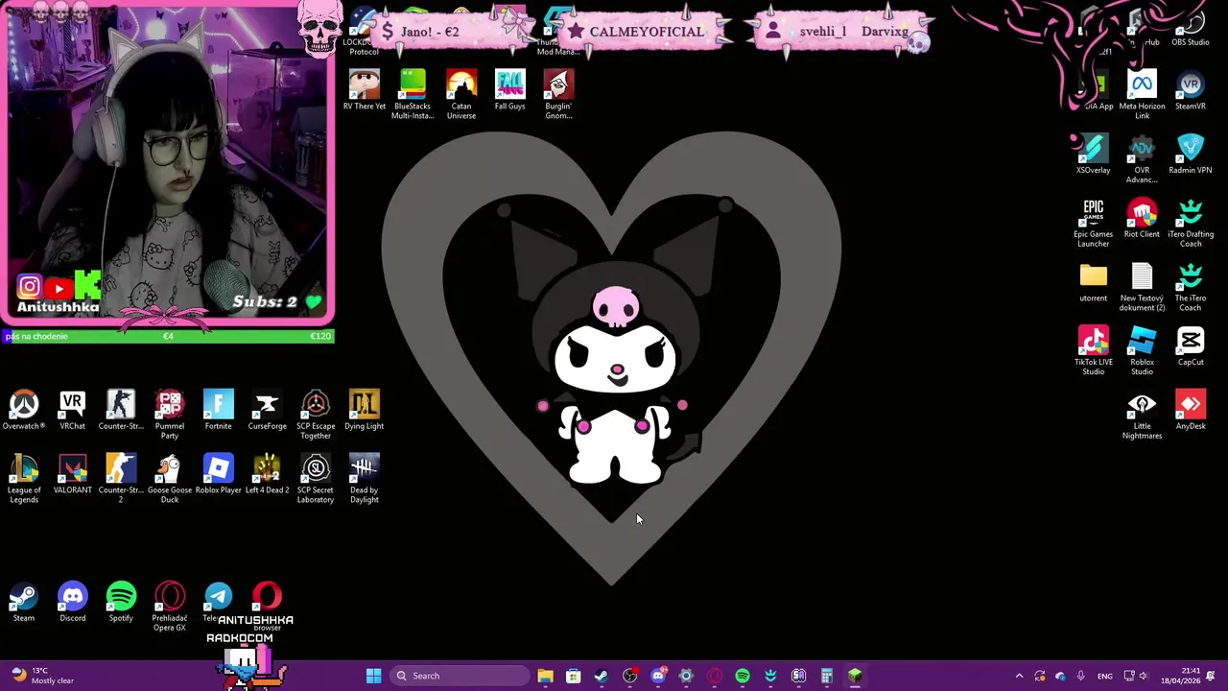Click the XSOverlay shortcut
Screen dimensions: 1228x691
(x=1093, y=154)
